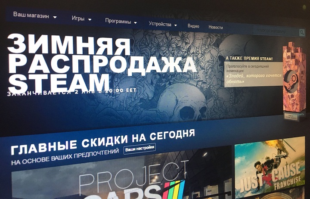
Task: Expand the arrow beside Устройства
Action: click(x=175, y=25)
